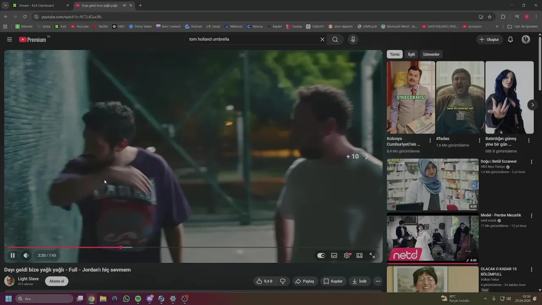Image resolution: width=542 pixels, height=305 pixels.
Task: Show hidden system tray icons
Action: pyautogui.click(x=485, y=299)
